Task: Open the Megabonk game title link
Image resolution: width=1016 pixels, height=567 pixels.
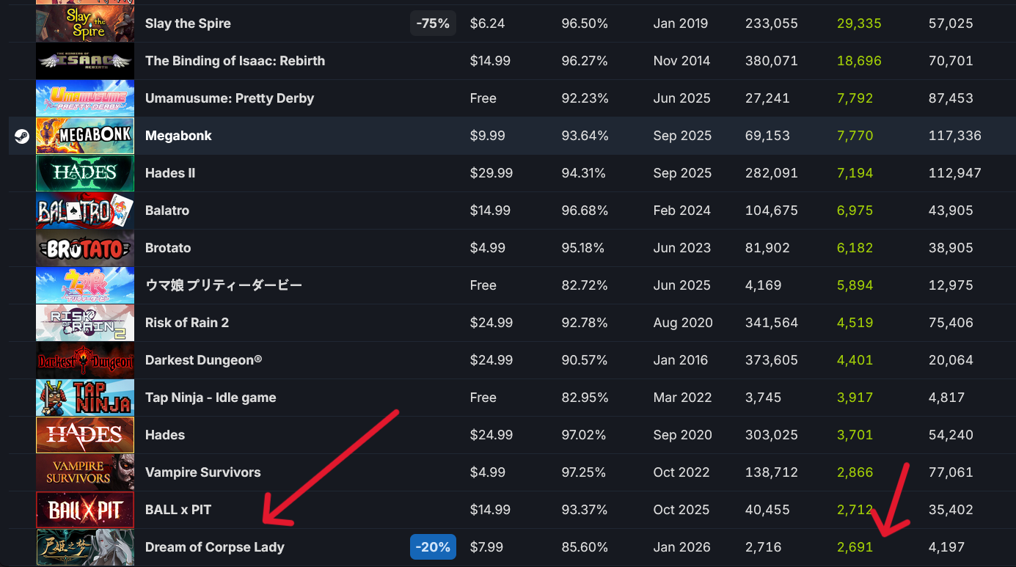Action: point(178,136)
